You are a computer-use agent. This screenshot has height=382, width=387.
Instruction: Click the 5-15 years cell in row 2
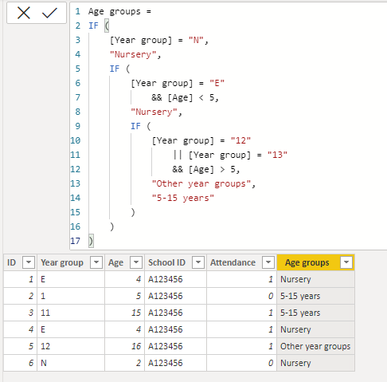pos(315,296)
